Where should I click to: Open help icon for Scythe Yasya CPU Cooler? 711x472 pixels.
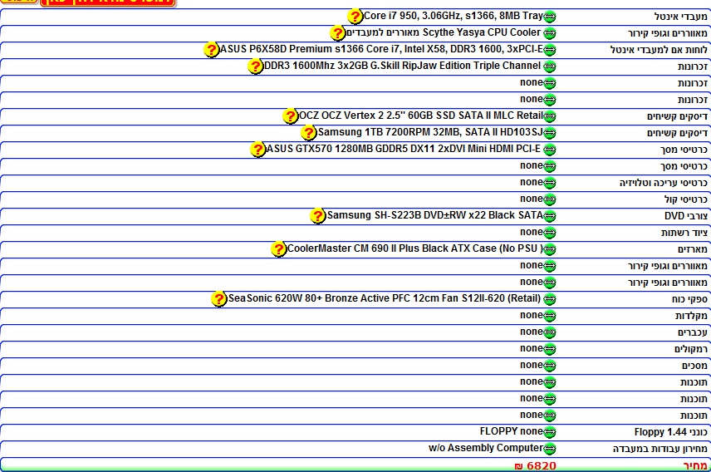coord(337,33)
